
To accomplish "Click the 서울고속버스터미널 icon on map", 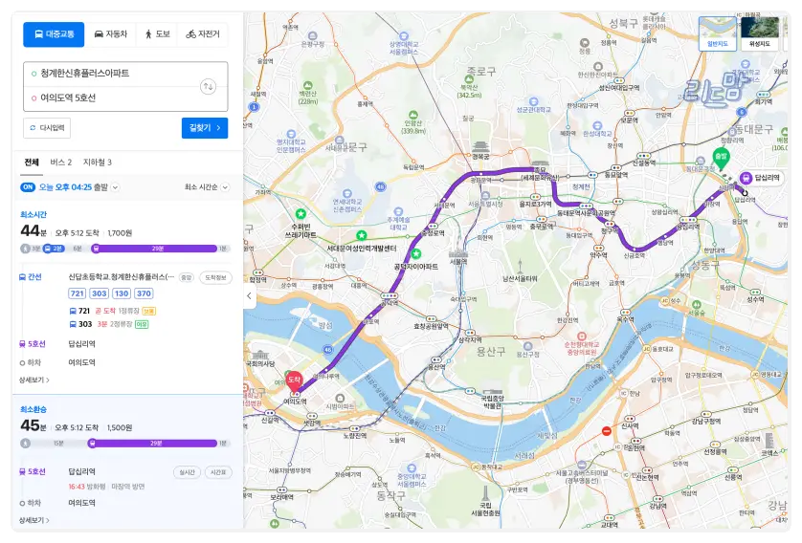I will click(x=582, y=465).
